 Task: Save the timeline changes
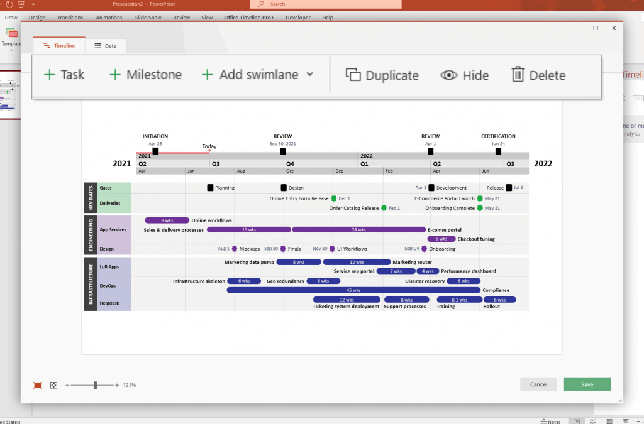pos(586,384)
